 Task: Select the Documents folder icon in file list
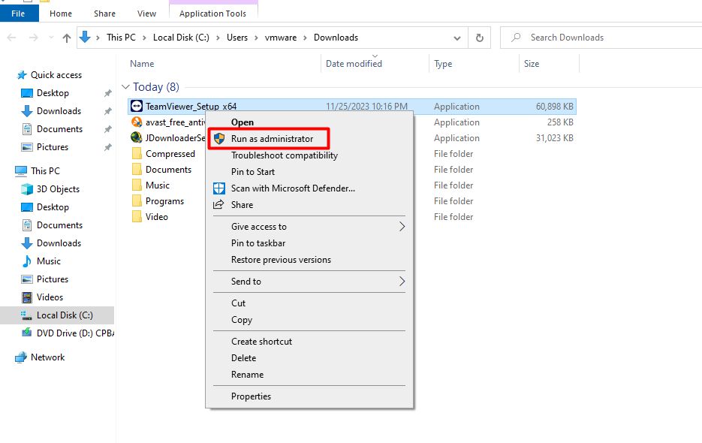[137, 170]
